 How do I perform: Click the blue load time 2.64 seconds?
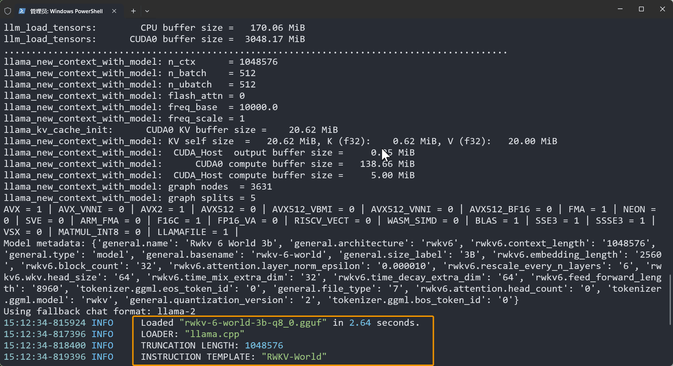click(x=360, y=322)
